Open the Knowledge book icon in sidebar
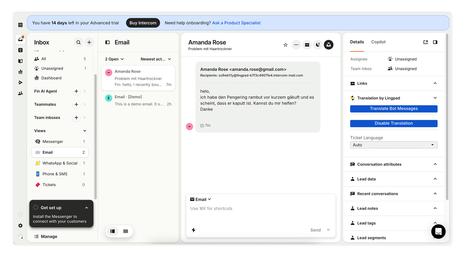 [x=20, y=61]
